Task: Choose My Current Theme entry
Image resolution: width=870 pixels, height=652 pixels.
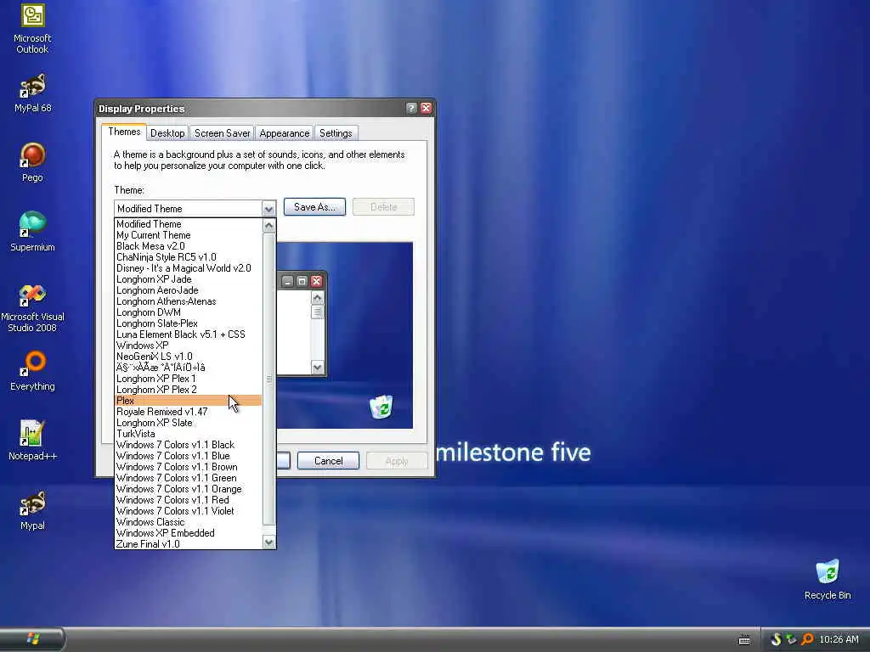Action: pyautogui.click(x=188, y=235)
